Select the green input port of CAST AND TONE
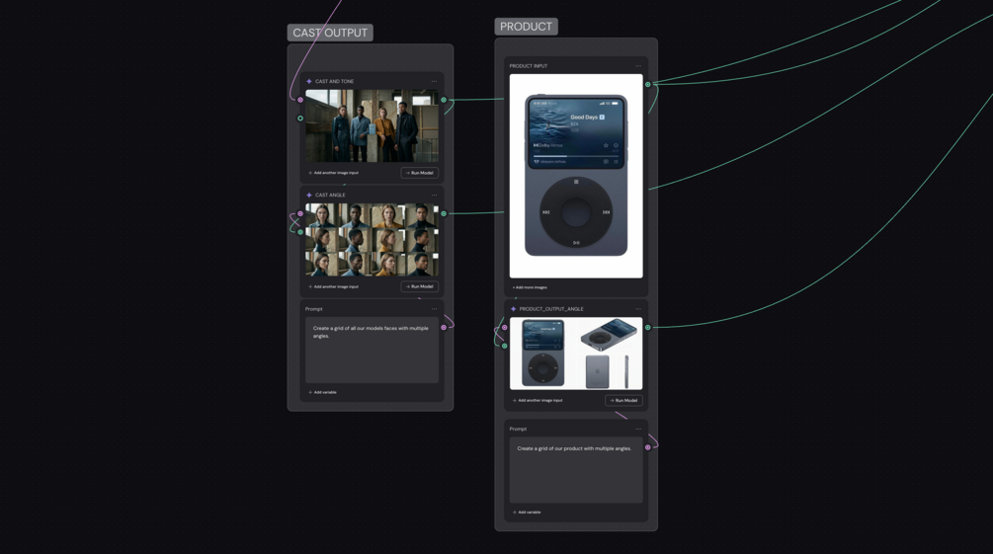The width and height of the screenshot is (993, 554). pyautogui.click(x=300, y=118)
